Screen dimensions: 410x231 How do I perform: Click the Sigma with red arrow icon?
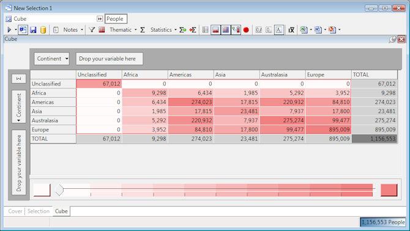coord(193,30)
